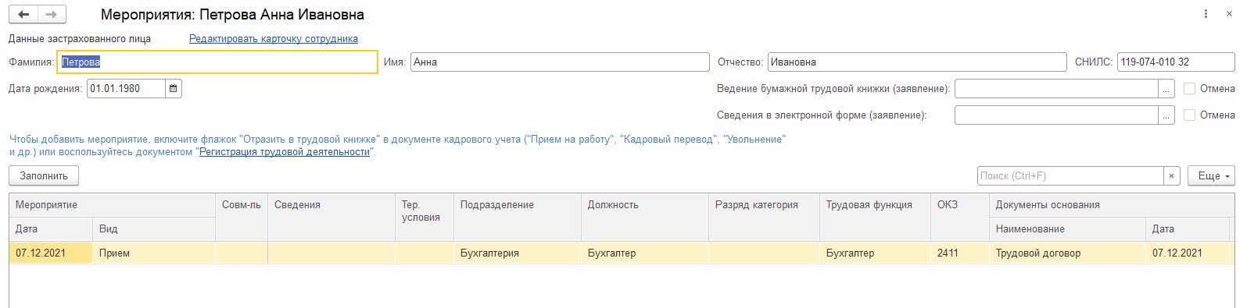Select the Бухгалтер cell in Должность column

(x=645, y=253)
